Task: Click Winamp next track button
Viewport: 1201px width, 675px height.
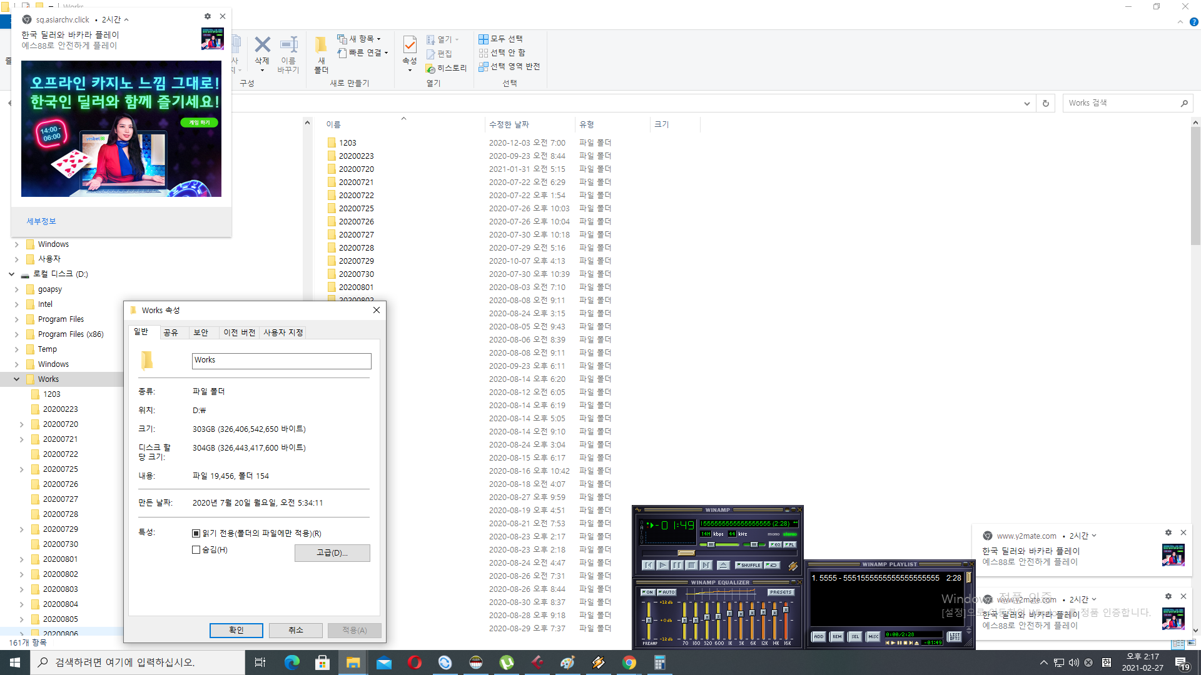Action: point(706,565)
